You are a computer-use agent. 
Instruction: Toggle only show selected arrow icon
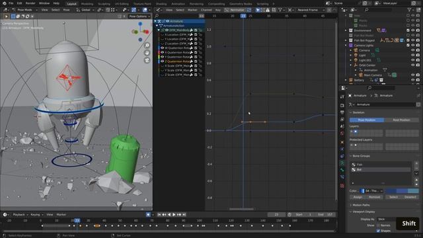point(258,10)
